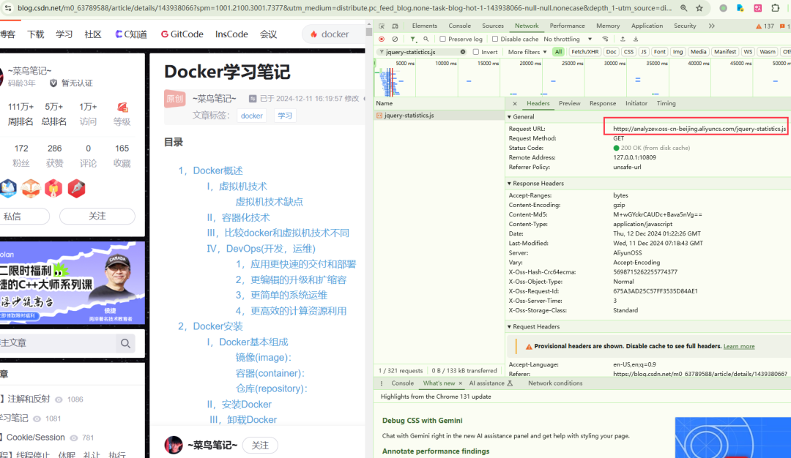Screen dimensions: 791x458
Task: Click the network timeline overview at 20000 ms
Action: (530, 77)
